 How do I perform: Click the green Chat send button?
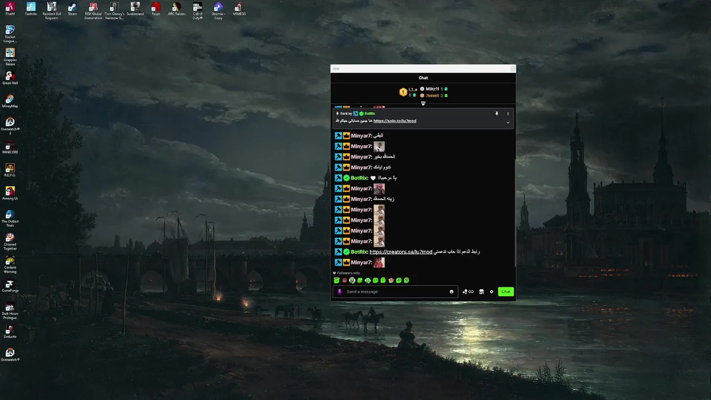pos(505,292)
